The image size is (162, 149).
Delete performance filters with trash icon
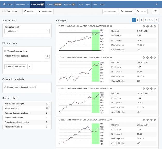tap(47, 56)
